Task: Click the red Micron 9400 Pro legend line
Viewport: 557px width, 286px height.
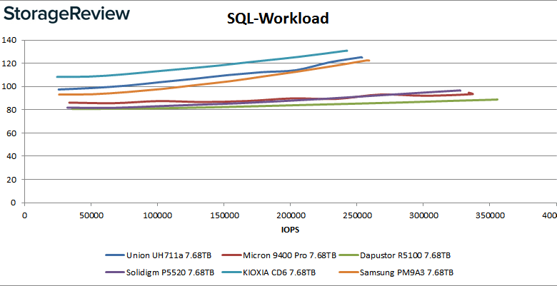Action: [x=231, y=255]
